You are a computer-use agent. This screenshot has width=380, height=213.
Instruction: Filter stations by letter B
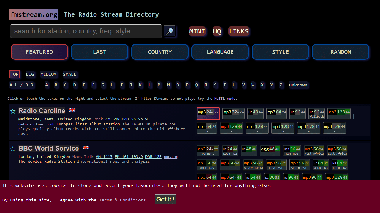click(x=56, y=85)
